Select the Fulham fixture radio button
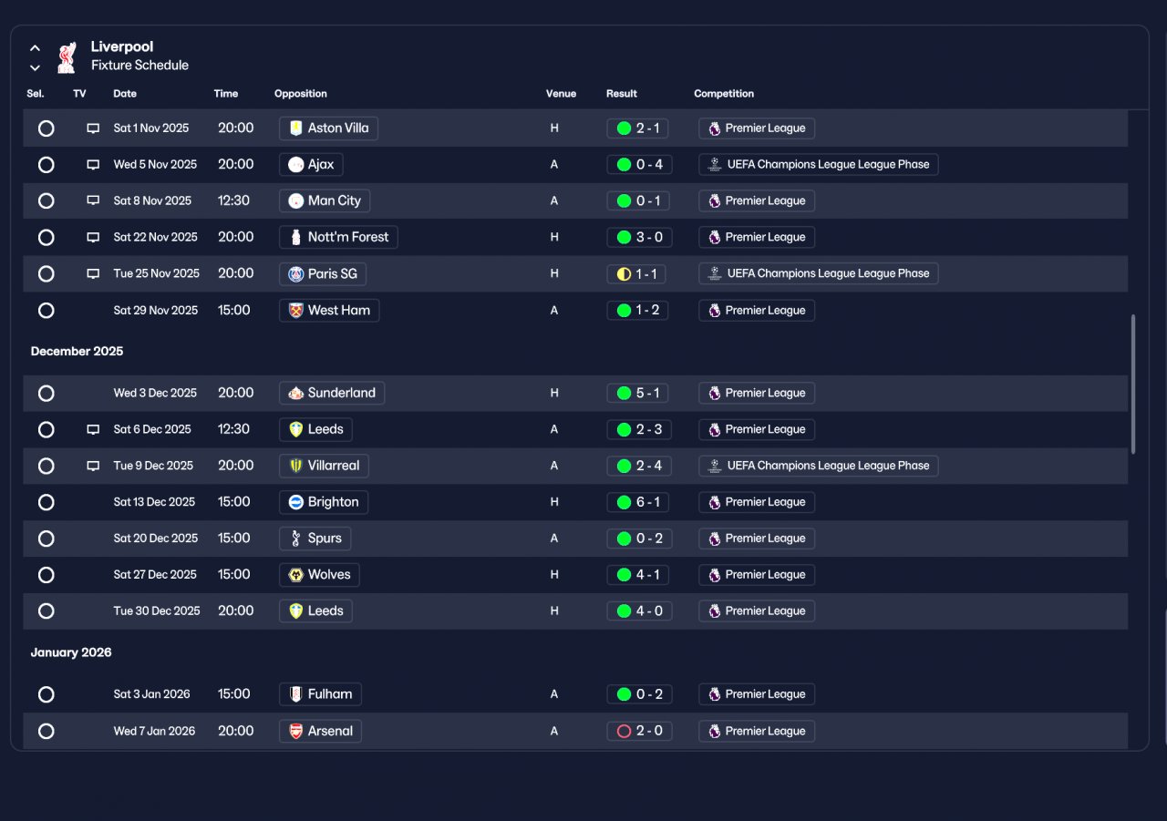 [46, 695]
